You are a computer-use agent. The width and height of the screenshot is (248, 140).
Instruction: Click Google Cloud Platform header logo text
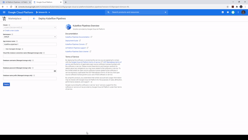(20, 12)
